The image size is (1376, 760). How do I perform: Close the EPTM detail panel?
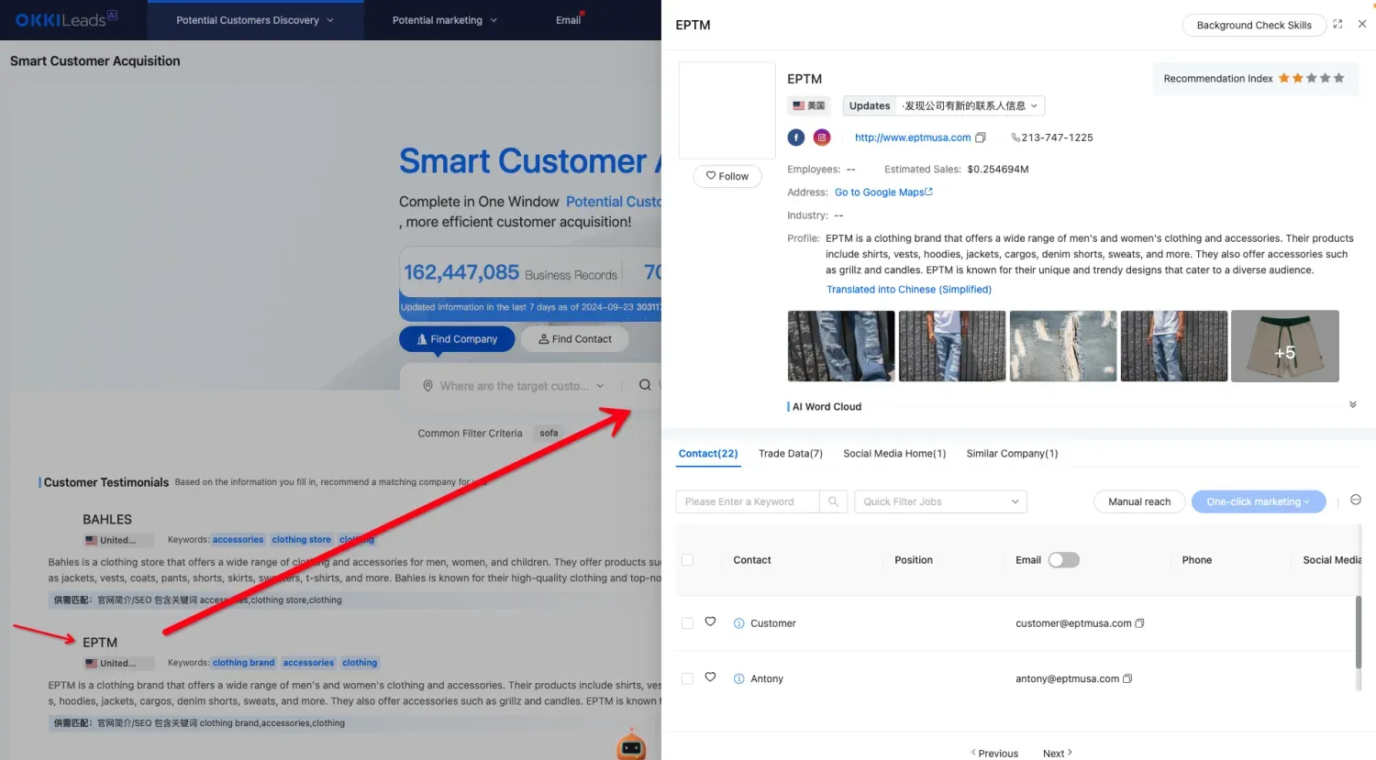pyautogui.click(x=1362, y=25)
